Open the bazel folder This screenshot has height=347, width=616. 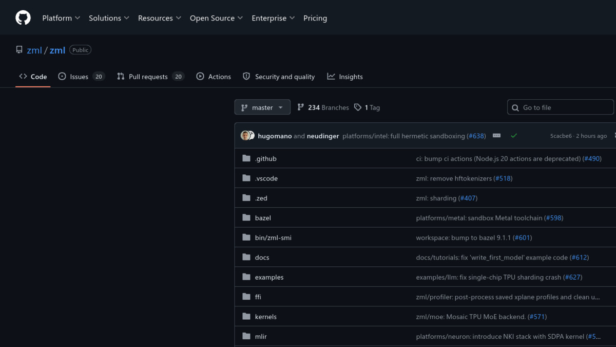[x=263, y=217]
